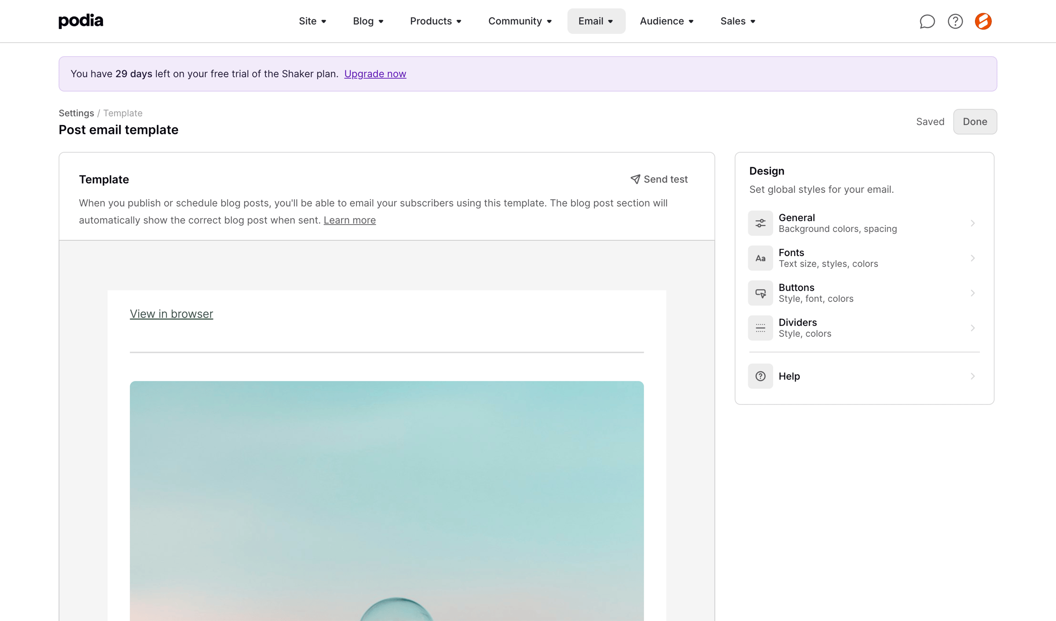
Task: Go to Settings breadcrumb
Action: tap(77, 113)
